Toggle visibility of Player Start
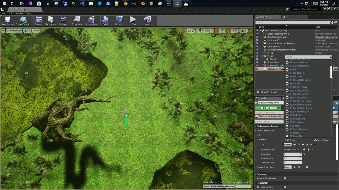Screen dimensions: 339x190 (257, 63)
